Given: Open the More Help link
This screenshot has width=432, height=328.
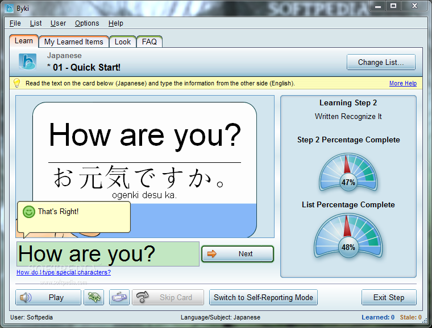Looking at the screenshot, I should pos(403,83).
